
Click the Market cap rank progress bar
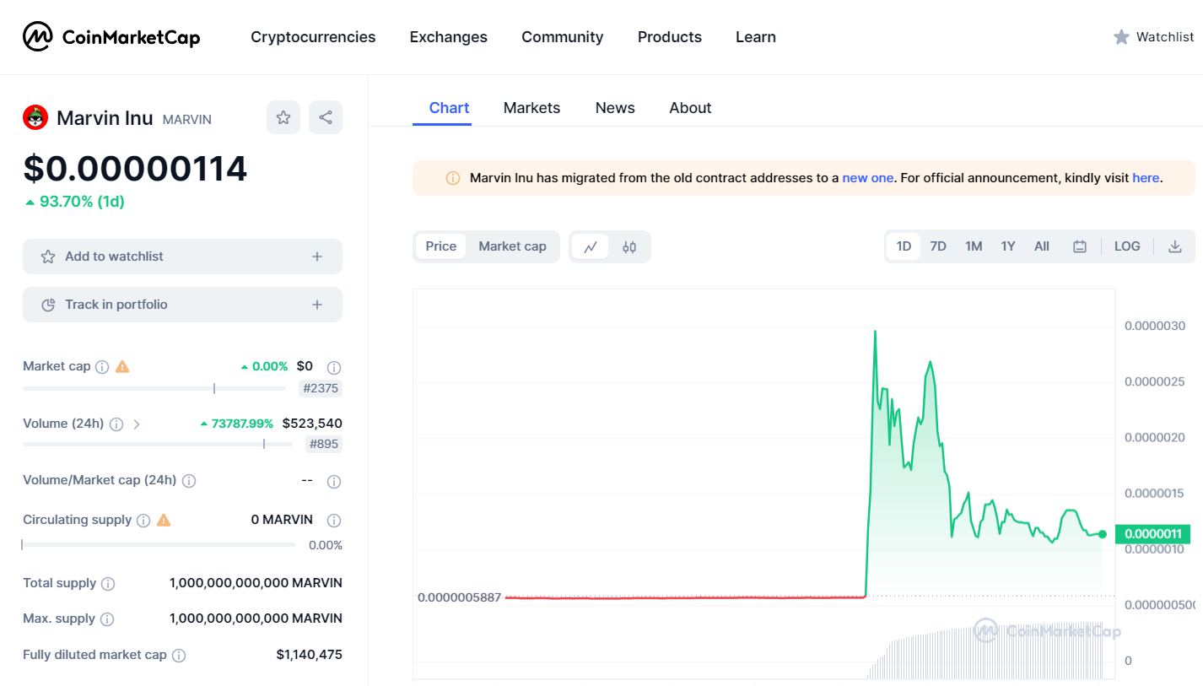click(154, 388)
